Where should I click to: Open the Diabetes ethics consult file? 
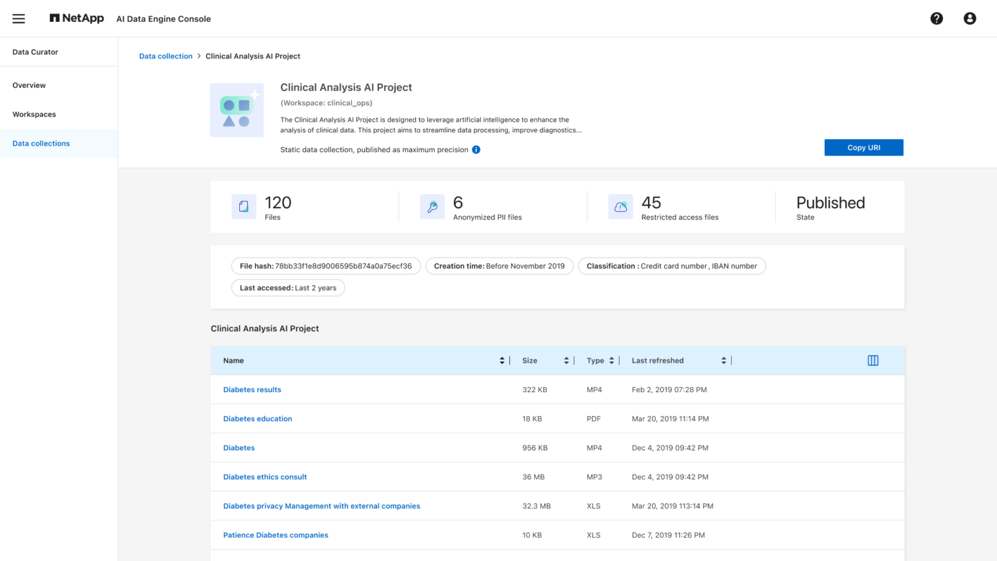coord(265,477)
